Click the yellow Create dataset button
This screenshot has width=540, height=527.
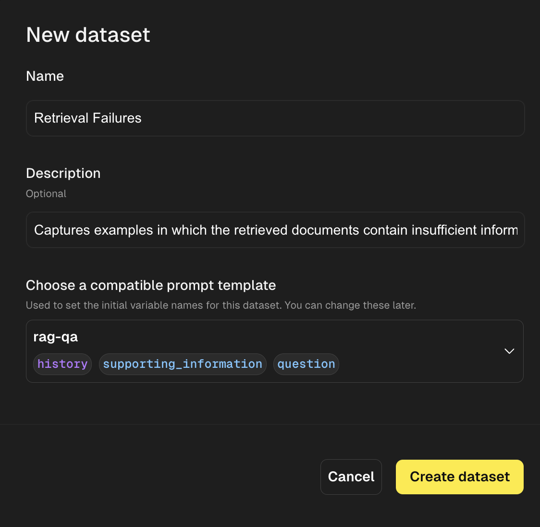pos(459,477)
